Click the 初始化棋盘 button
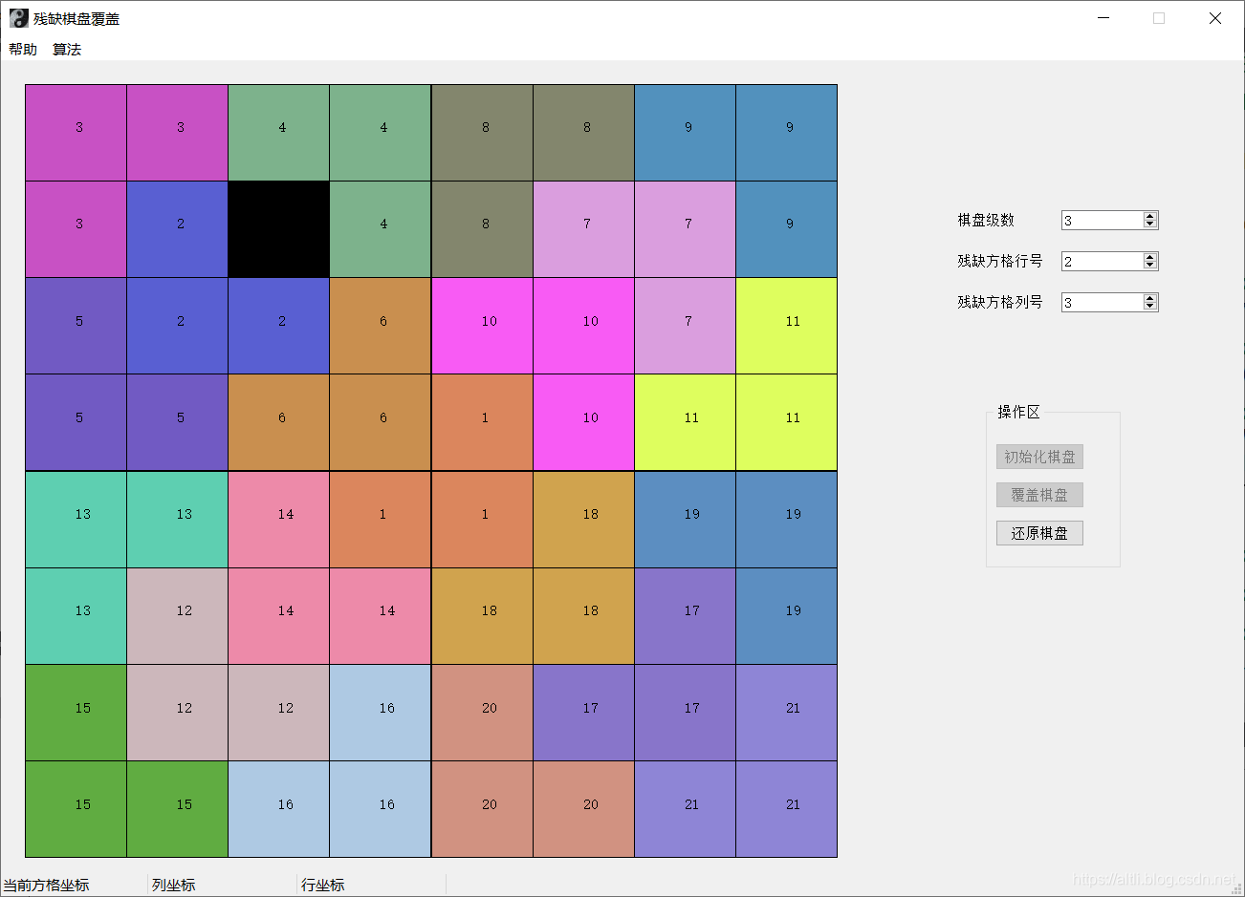The height and width of the screenshot is (897, 1245). point(1039,456)
